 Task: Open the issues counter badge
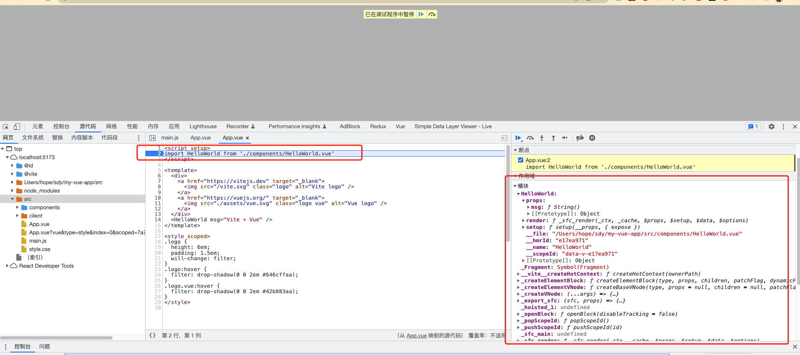(753, 127)
